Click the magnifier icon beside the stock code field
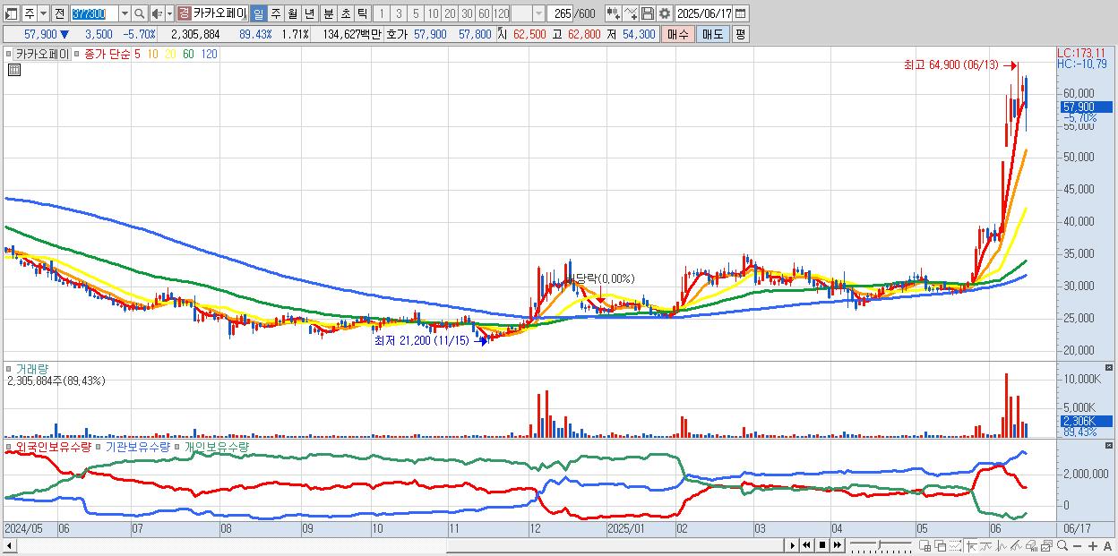 pyautogui.click(x=139, y=13)
